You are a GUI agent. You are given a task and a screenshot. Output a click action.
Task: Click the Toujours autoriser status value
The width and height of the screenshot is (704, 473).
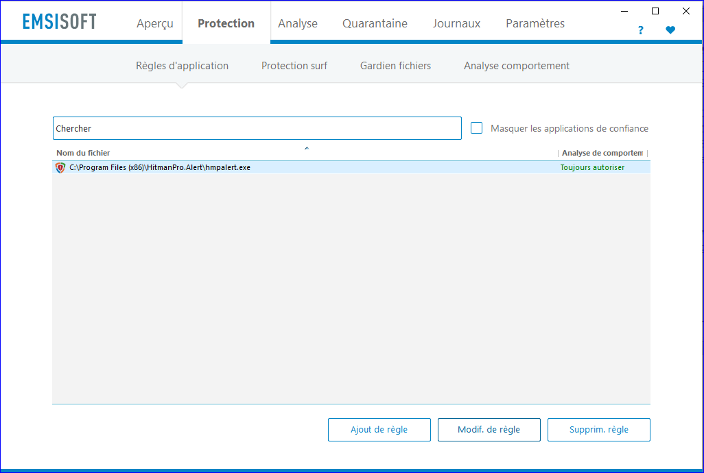coord(592,167)
